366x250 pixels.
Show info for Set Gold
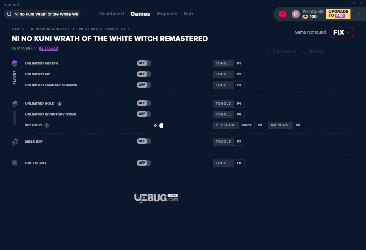47,125
